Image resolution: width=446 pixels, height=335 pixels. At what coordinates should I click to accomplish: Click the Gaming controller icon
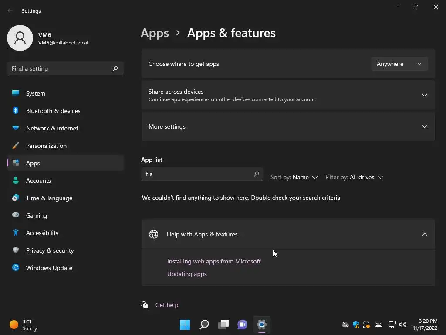[16, 215]
